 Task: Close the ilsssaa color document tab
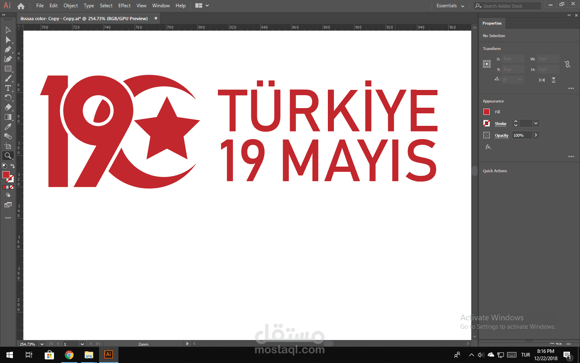tap(156, 18)
